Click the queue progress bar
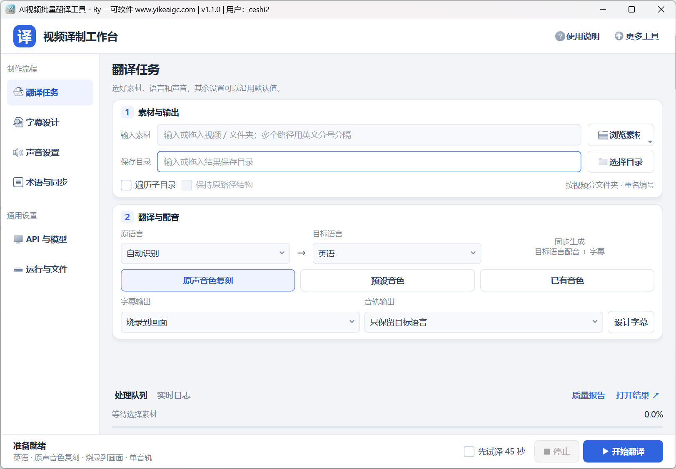This screenshot has width=676, height=469. [x=387, y=427]
